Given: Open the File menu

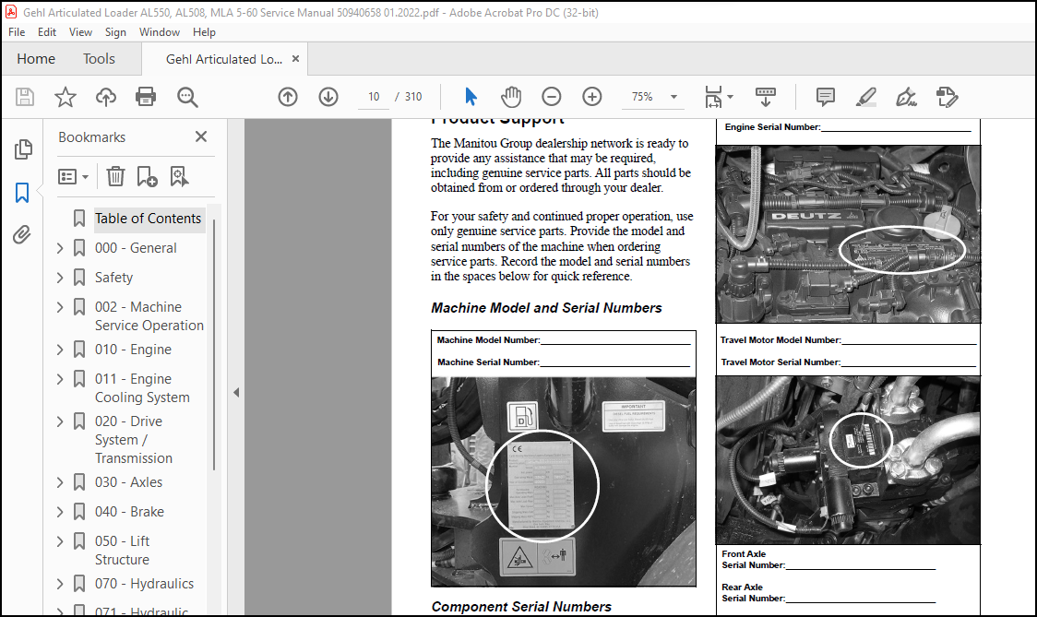Looking at the screenshot, I should pyautogui.click(x=17, y=31).
